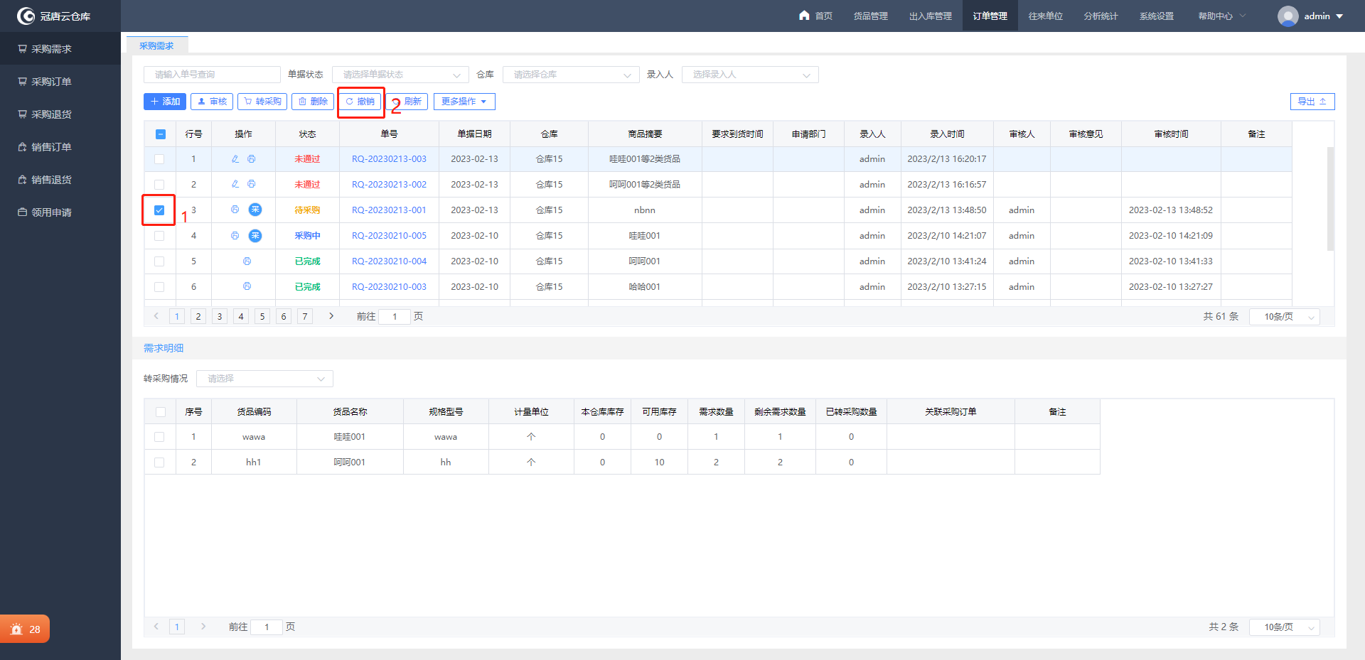Open 销售订单 in the sidebar
Image resolution: width=1365 pixels, height=660 pixels.
(60, 147)
